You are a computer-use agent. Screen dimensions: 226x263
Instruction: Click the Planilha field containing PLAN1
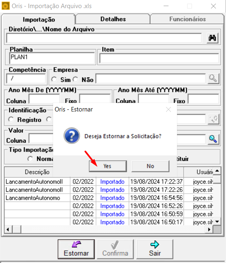tap(52, 58)
